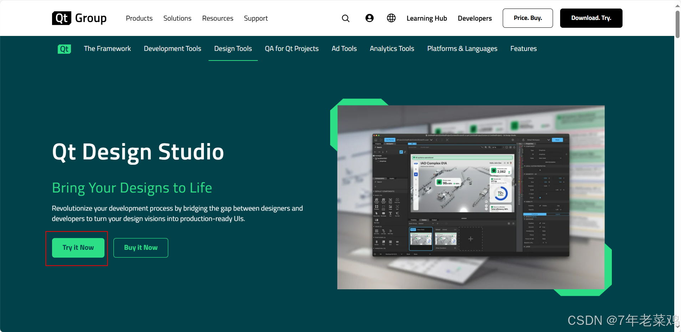Open the Solutions menu
The height and width of the screenshot is (332, 681).
pyautogui.click(x=177, y=18)
